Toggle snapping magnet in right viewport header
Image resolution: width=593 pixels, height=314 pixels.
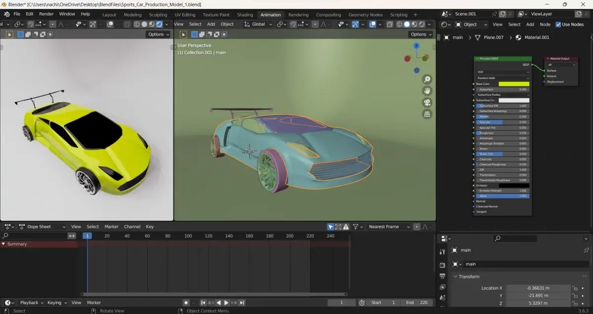tap(294, 24)
